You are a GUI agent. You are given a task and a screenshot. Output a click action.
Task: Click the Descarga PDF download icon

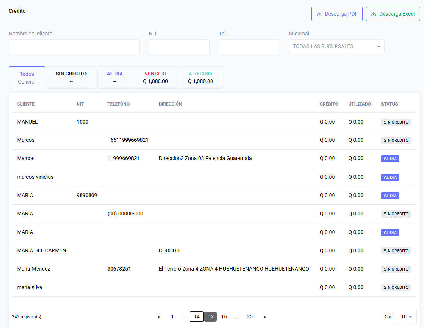point(319,14)
